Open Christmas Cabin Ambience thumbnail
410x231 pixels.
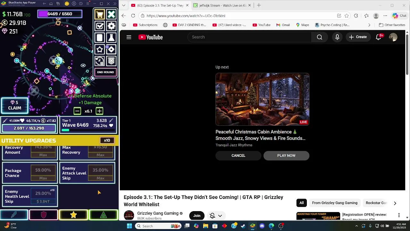pyautogui.click(x=262, y=99)
